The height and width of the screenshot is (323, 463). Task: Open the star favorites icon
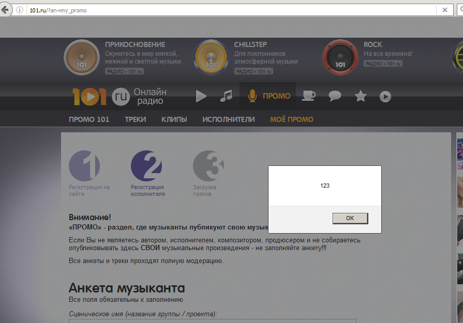coord(361,96)
